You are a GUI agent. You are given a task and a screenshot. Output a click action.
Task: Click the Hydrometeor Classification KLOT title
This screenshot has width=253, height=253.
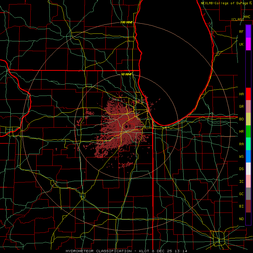click(126, 251)
